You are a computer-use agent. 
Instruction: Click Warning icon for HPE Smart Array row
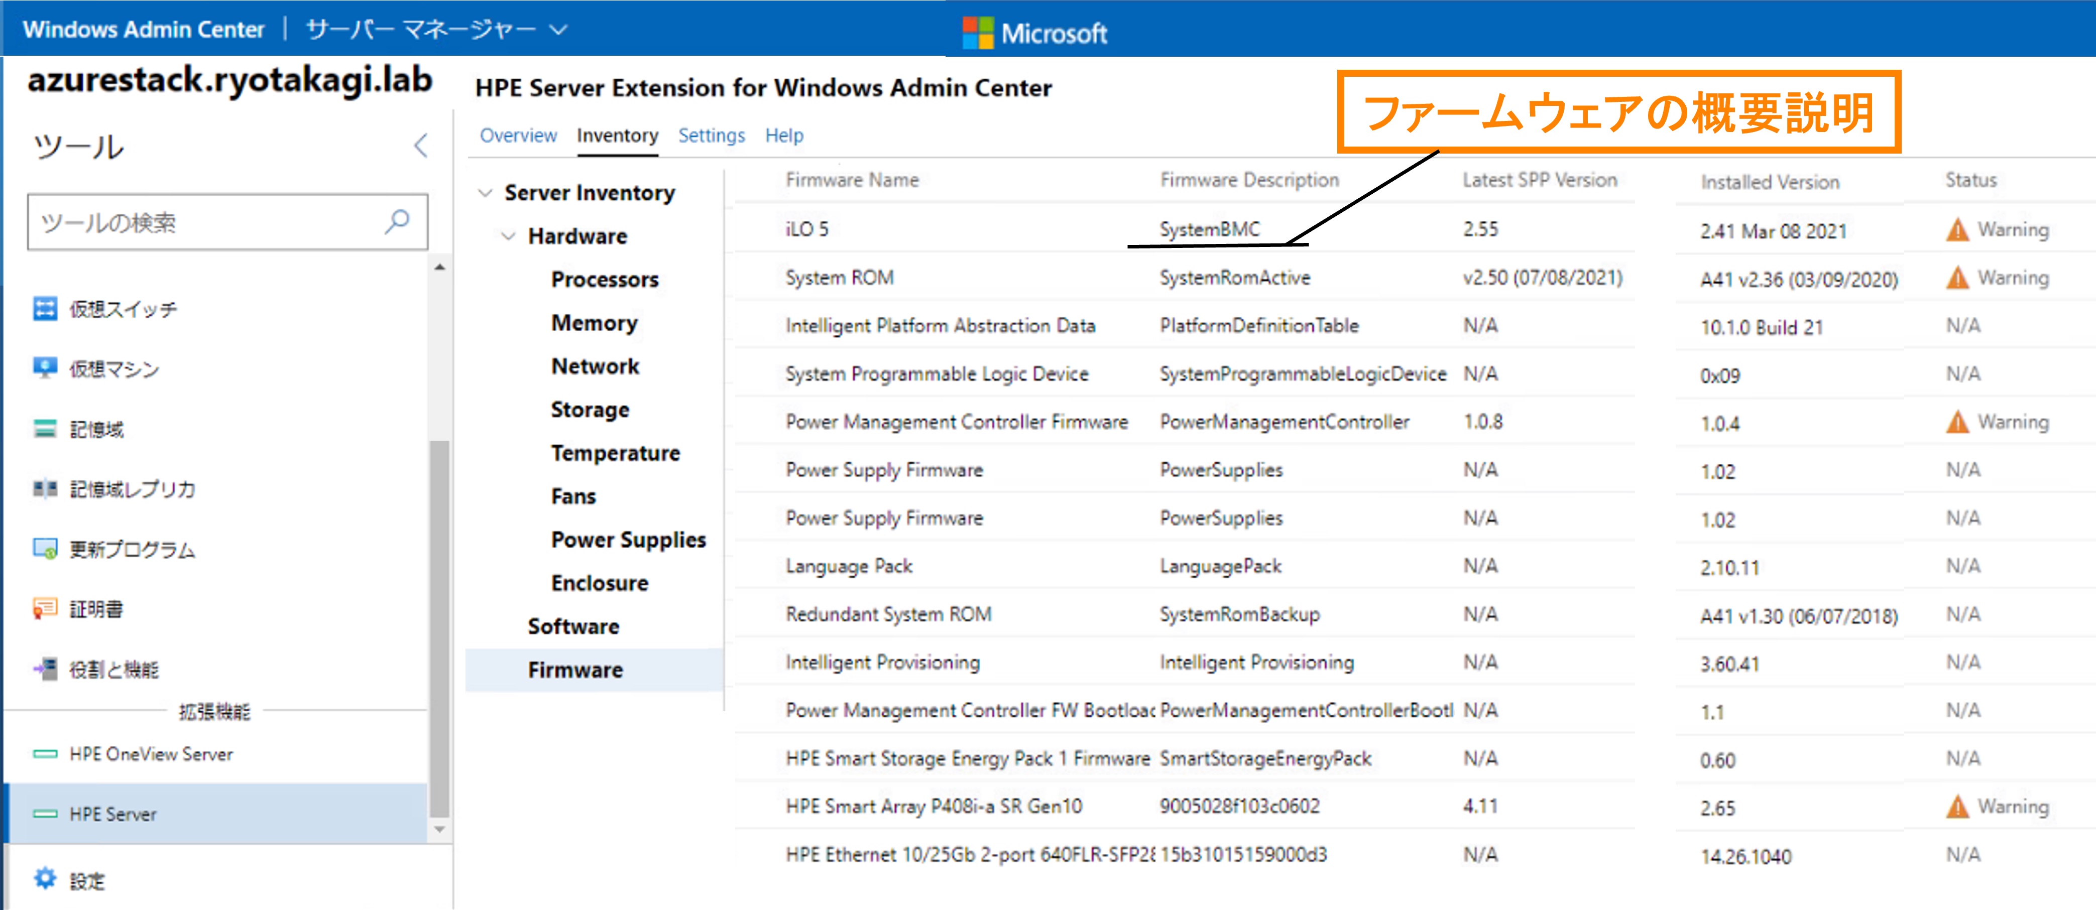point(1957,807)
